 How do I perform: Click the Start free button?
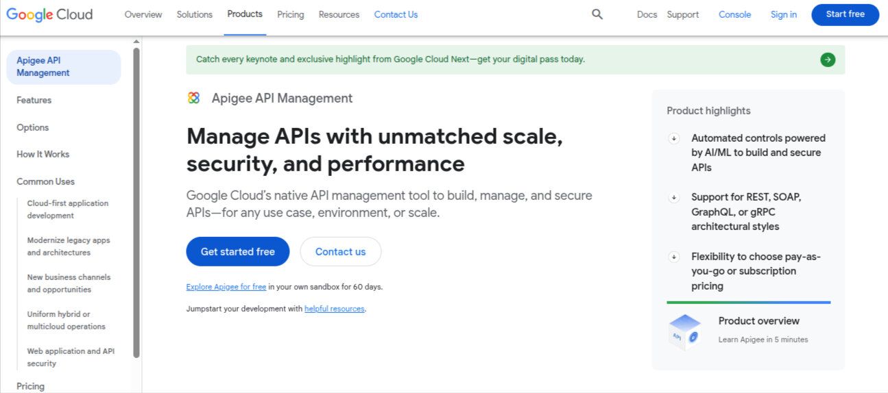tap(845, 14)
